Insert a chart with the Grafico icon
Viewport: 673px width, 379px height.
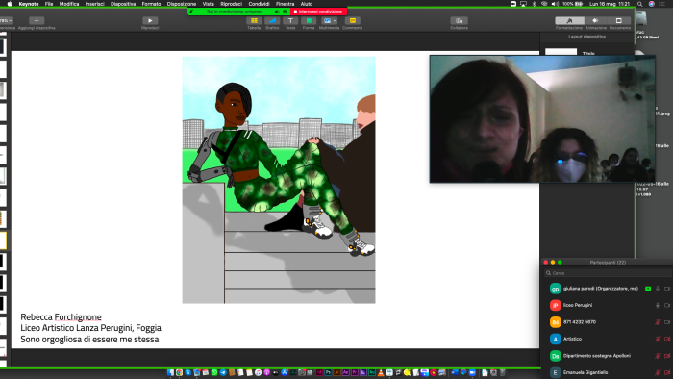pyautogui.click(x=272, y=20)
